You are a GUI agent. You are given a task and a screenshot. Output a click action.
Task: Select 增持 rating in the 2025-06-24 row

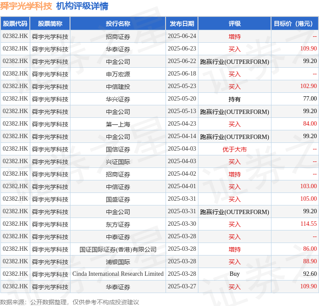pyautogui.click(x=235, y=37)
